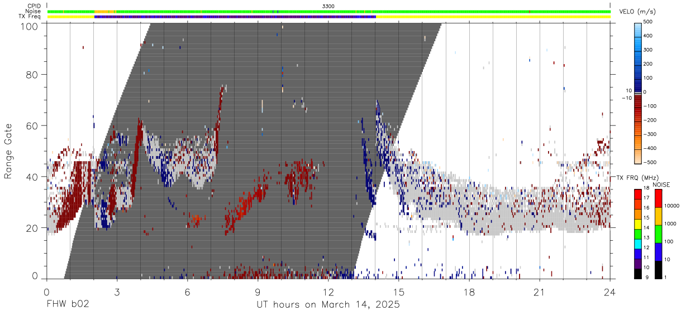The width and height of the screenshot is (686, 316).
Task: Click the UT hours on March 14, 2025 title
Action: pyautogui.click(x=328, y=305)
